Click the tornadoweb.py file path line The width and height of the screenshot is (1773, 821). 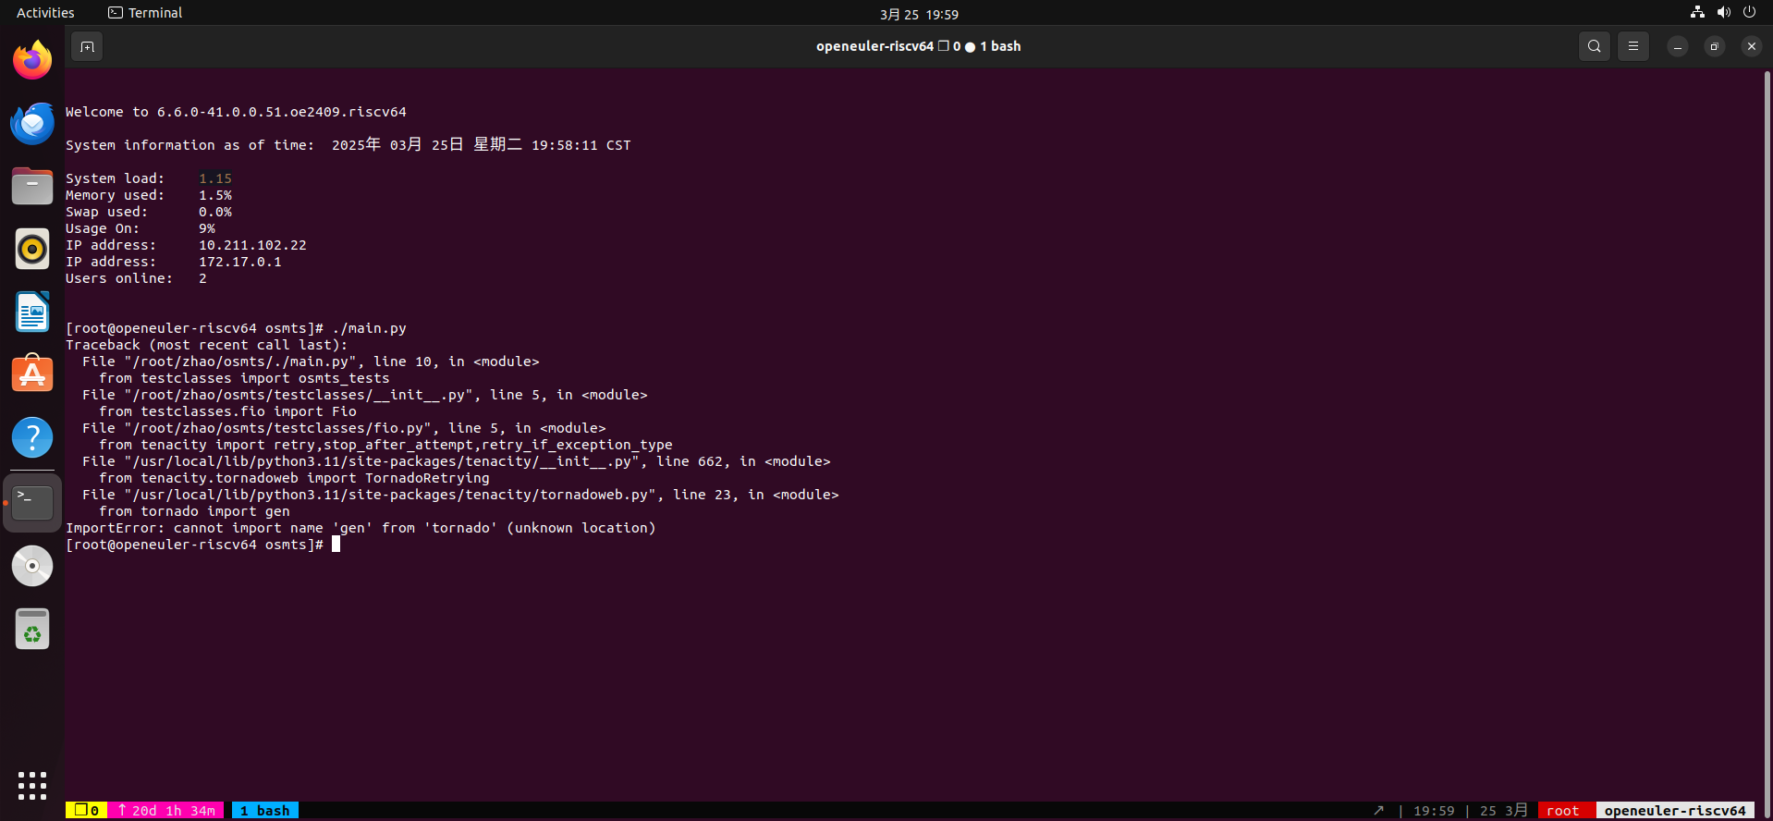(x=460, y=495)
